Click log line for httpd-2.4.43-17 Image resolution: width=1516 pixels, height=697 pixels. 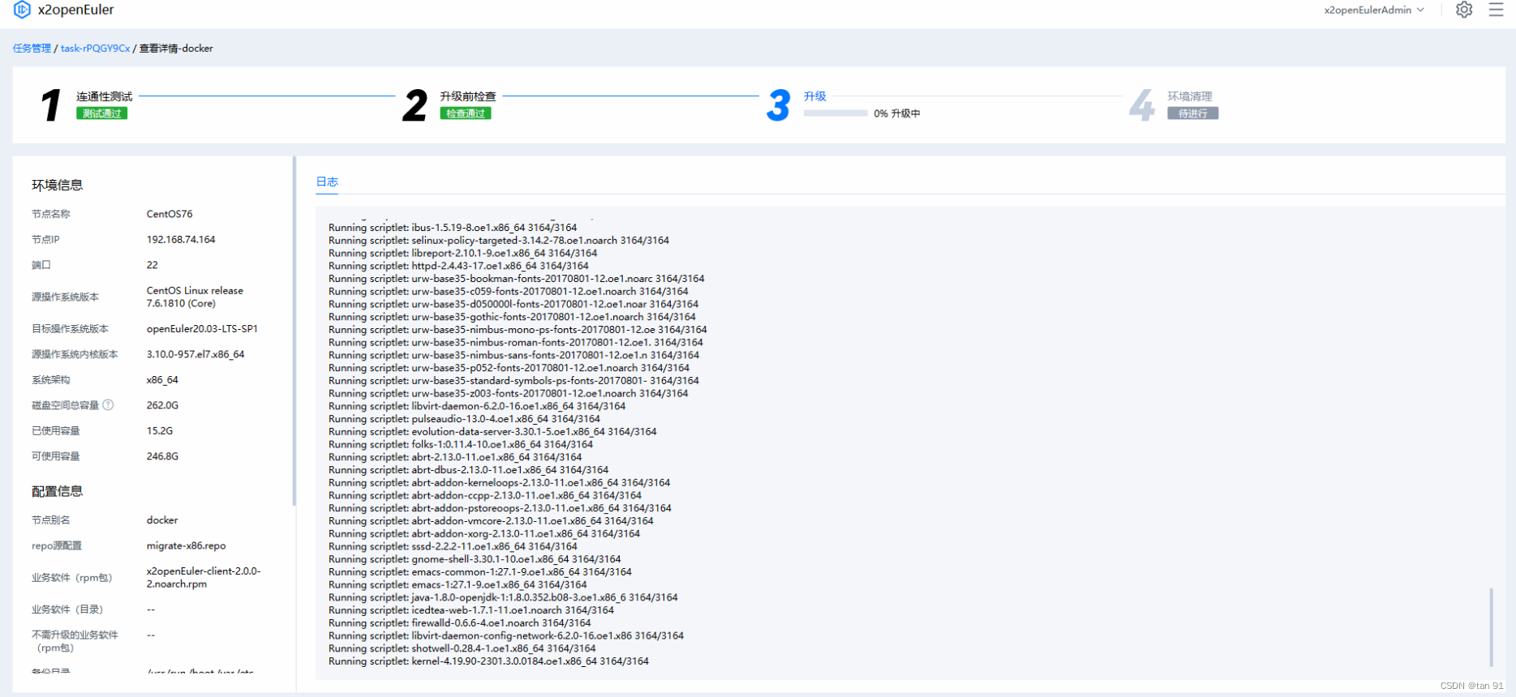point(458,266)
